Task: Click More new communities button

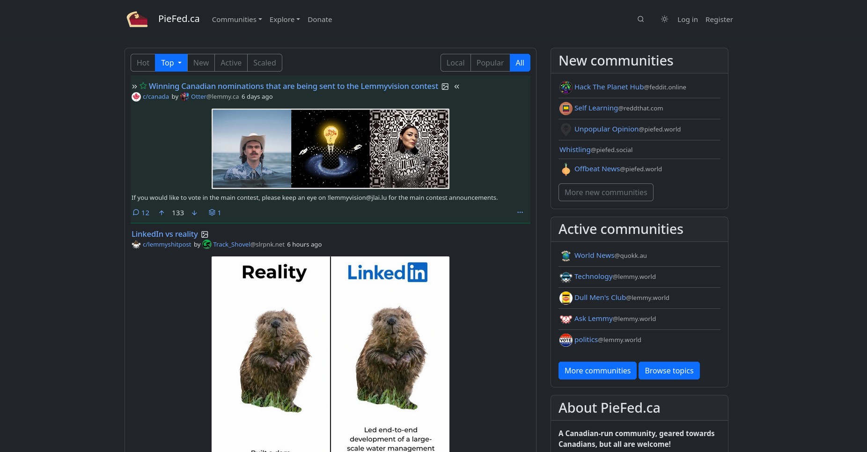Action: click(x=606, y=192)
